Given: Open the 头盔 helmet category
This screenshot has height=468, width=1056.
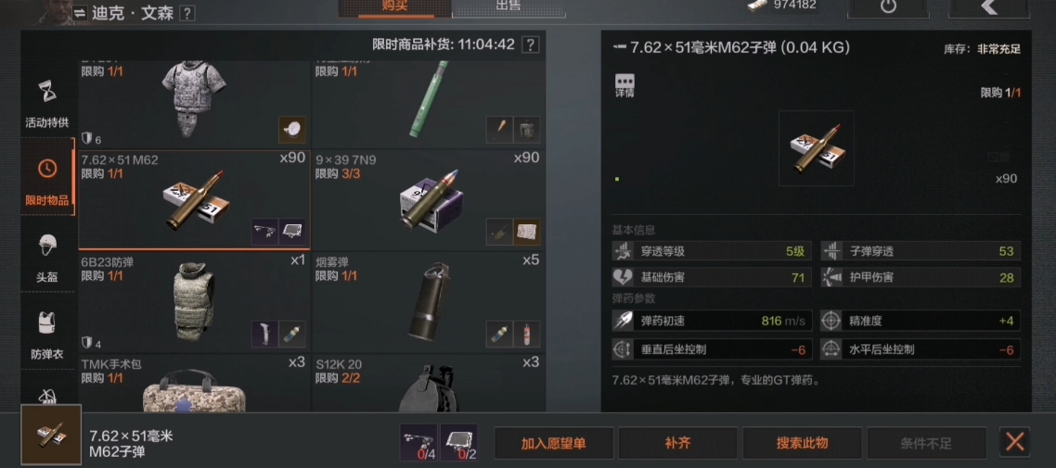Looking at the screenshot, I should pos(47,256).
